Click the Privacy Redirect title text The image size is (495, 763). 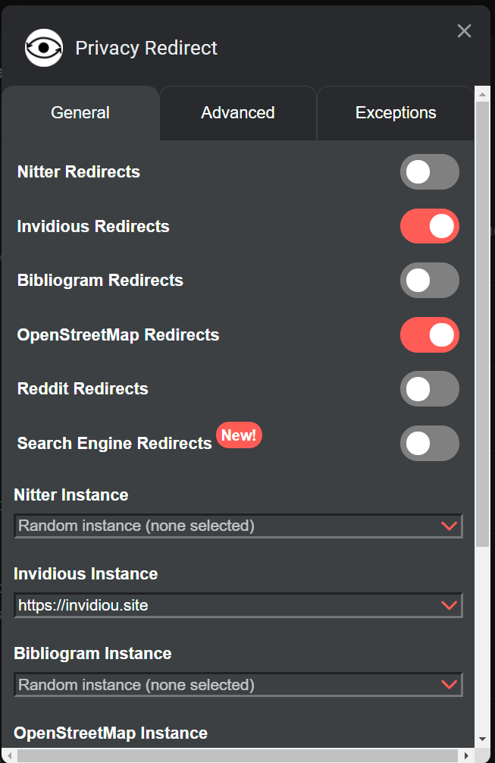coord(146,49)
